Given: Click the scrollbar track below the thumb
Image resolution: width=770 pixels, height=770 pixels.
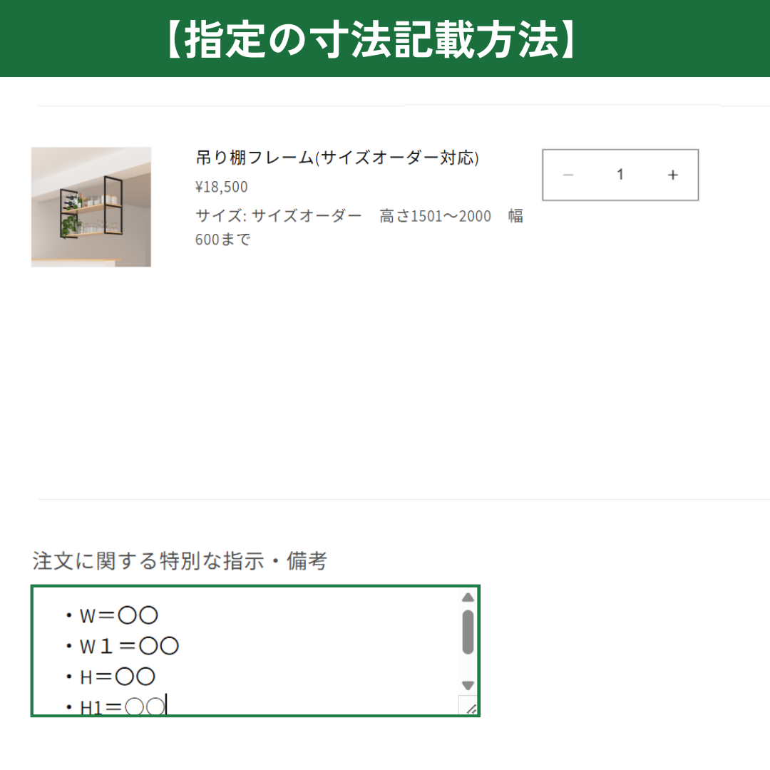Looking at the screenshot, I should pyautogui.click(x=468, y=667).
